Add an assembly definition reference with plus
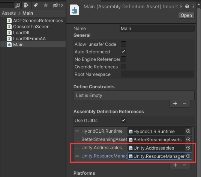 (175, 165)
